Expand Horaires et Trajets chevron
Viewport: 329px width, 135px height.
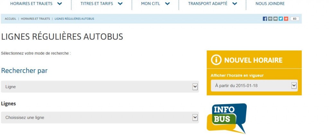(x=60, y=4)
